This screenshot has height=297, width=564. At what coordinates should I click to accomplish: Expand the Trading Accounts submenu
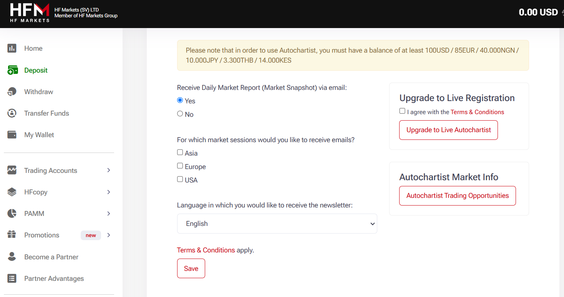(109, 170)
